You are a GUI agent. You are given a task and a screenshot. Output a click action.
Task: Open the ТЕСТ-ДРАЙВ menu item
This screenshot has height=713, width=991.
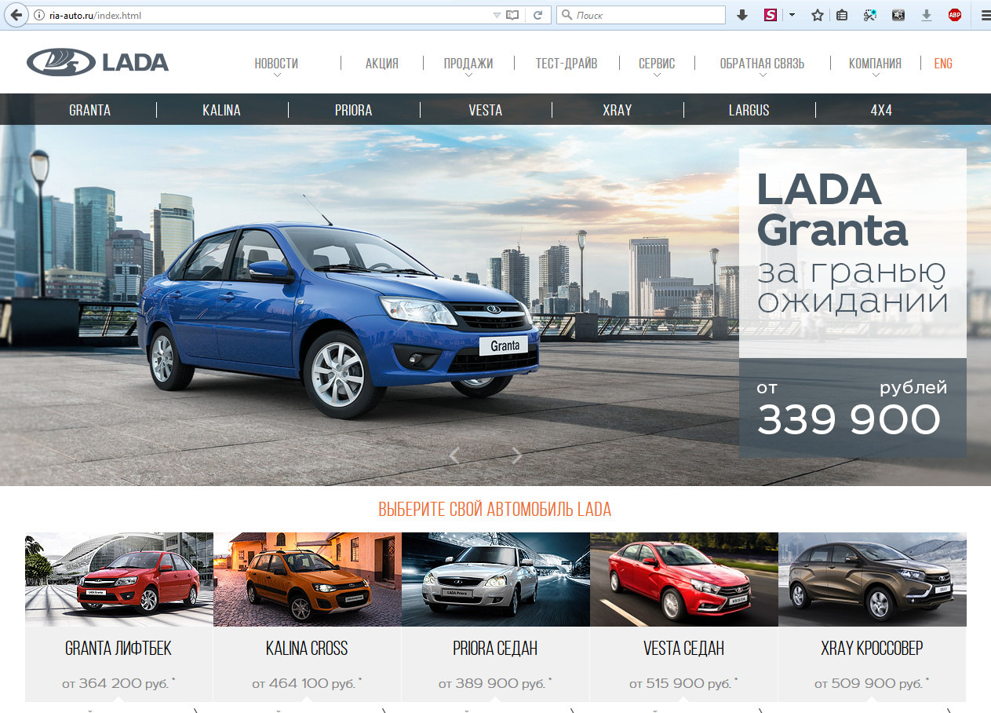coord(567,64)
